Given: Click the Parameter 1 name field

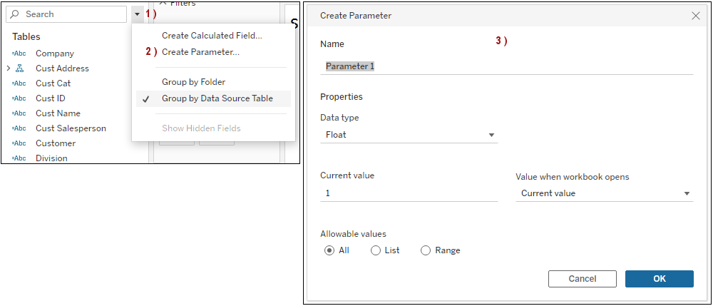Looking at the screenshot, I should tap(506, 66).
